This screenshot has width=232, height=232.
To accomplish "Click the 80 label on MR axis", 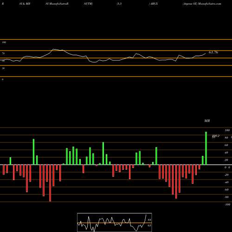I will tap(226, 138).
